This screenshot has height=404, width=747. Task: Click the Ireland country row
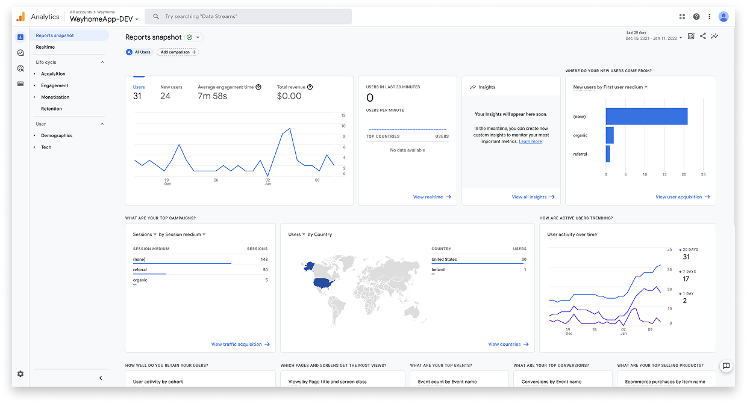(x=479, y=270)
